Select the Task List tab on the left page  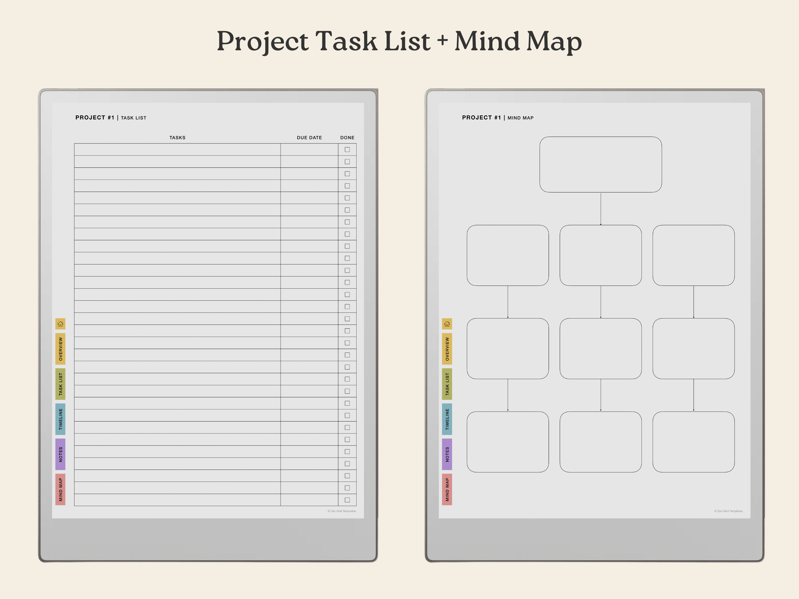tap(60, 384)
